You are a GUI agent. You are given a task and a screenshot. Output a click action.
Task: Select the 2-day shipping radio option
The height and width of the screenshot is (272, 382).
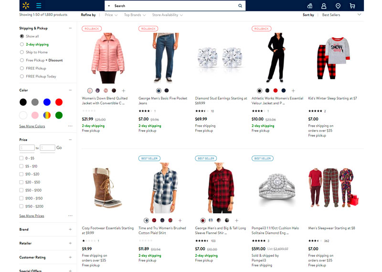22,44
